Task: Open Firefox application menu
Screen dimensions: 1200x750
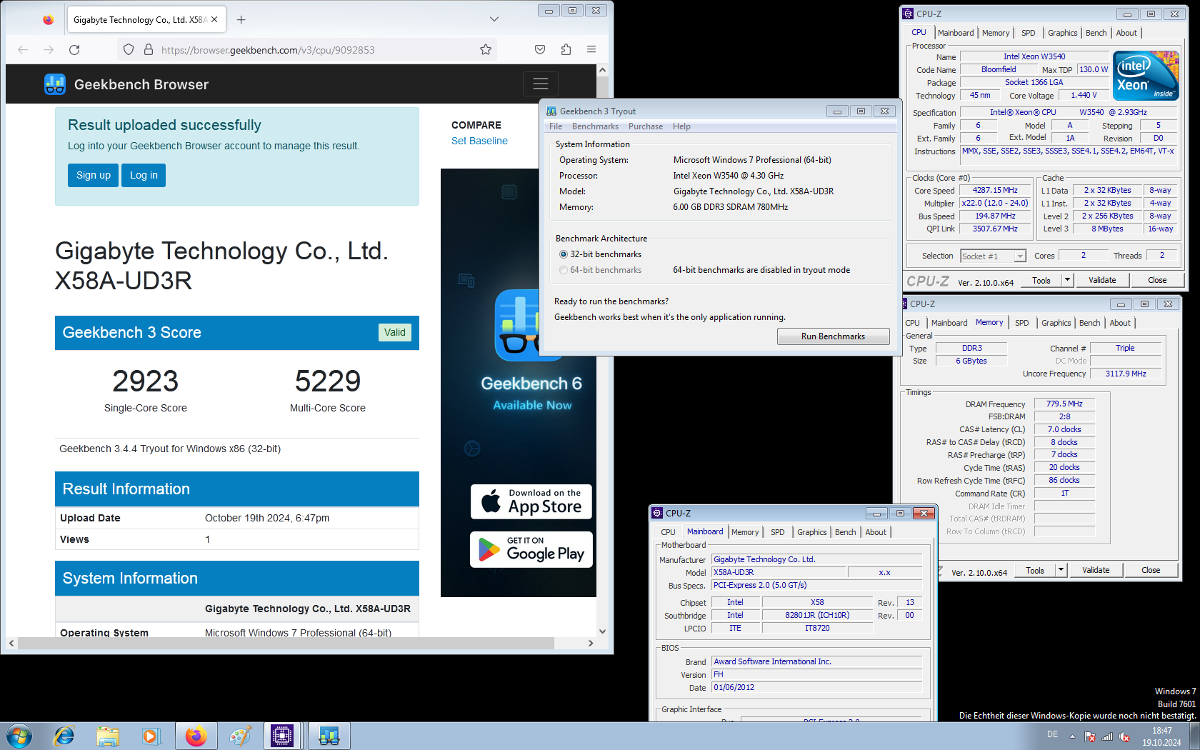Action: (591, 49)
